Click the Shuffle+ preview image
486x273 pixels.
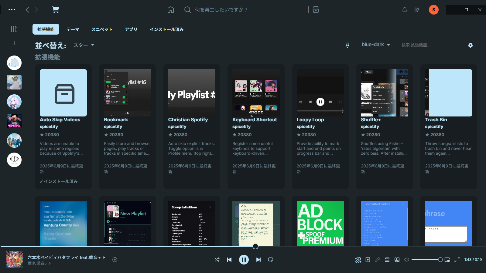point(385,93)
